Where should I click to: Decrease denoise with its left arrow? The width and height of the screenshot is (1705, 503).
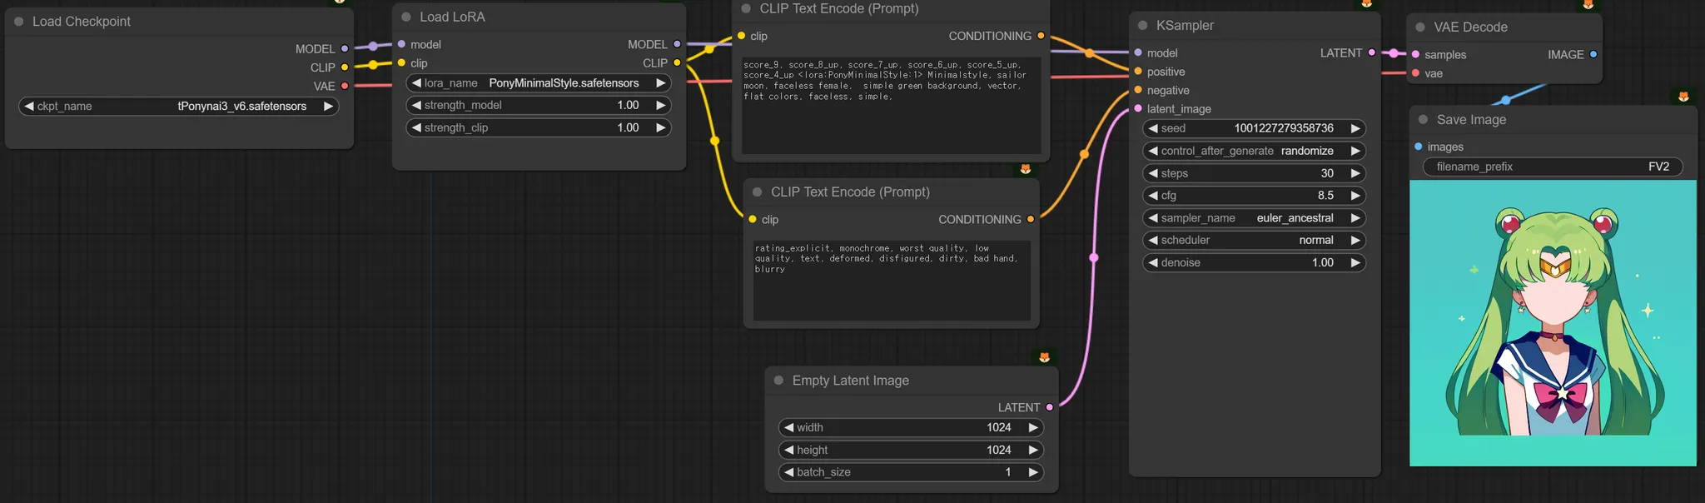[x=1153, y=262]
